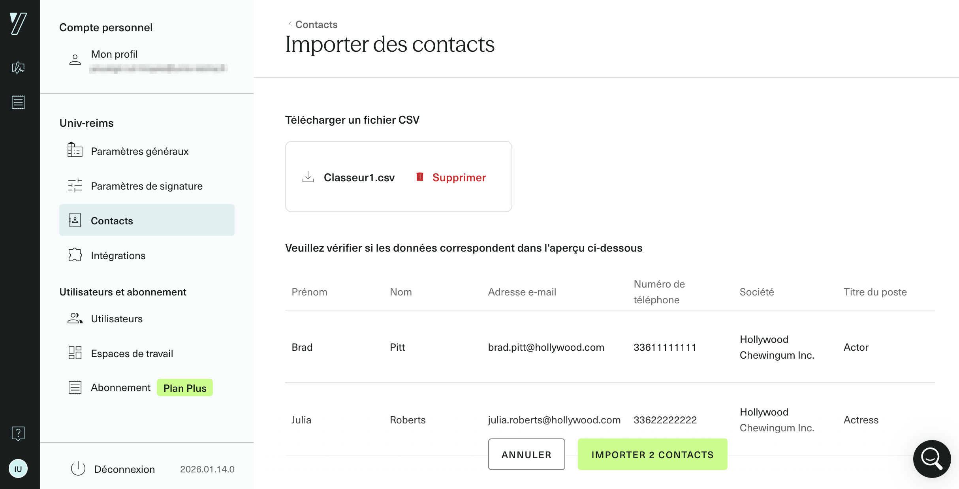
Task: Open Intégrations puzzle-piece icon
Action: pyautogui.click(x=75, y=255)
